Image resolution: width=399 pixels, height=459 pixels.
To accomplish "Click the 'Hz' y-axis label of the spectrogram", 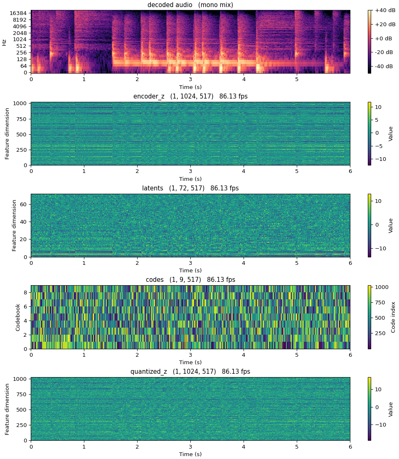I will tap(4, 42).
